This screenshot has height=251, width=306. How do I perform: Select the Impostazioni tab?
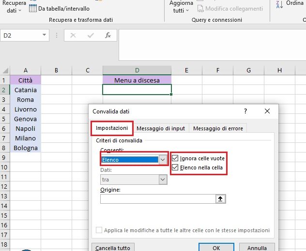112,128
